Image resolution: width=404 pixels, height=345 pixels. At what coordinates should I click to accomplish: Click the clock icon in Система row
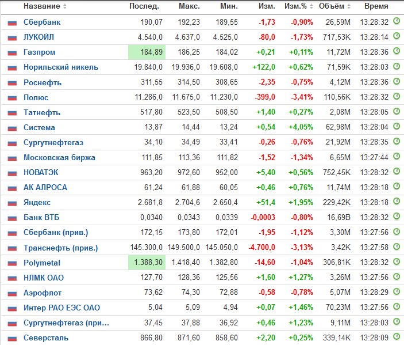click(x=397, y=126)
